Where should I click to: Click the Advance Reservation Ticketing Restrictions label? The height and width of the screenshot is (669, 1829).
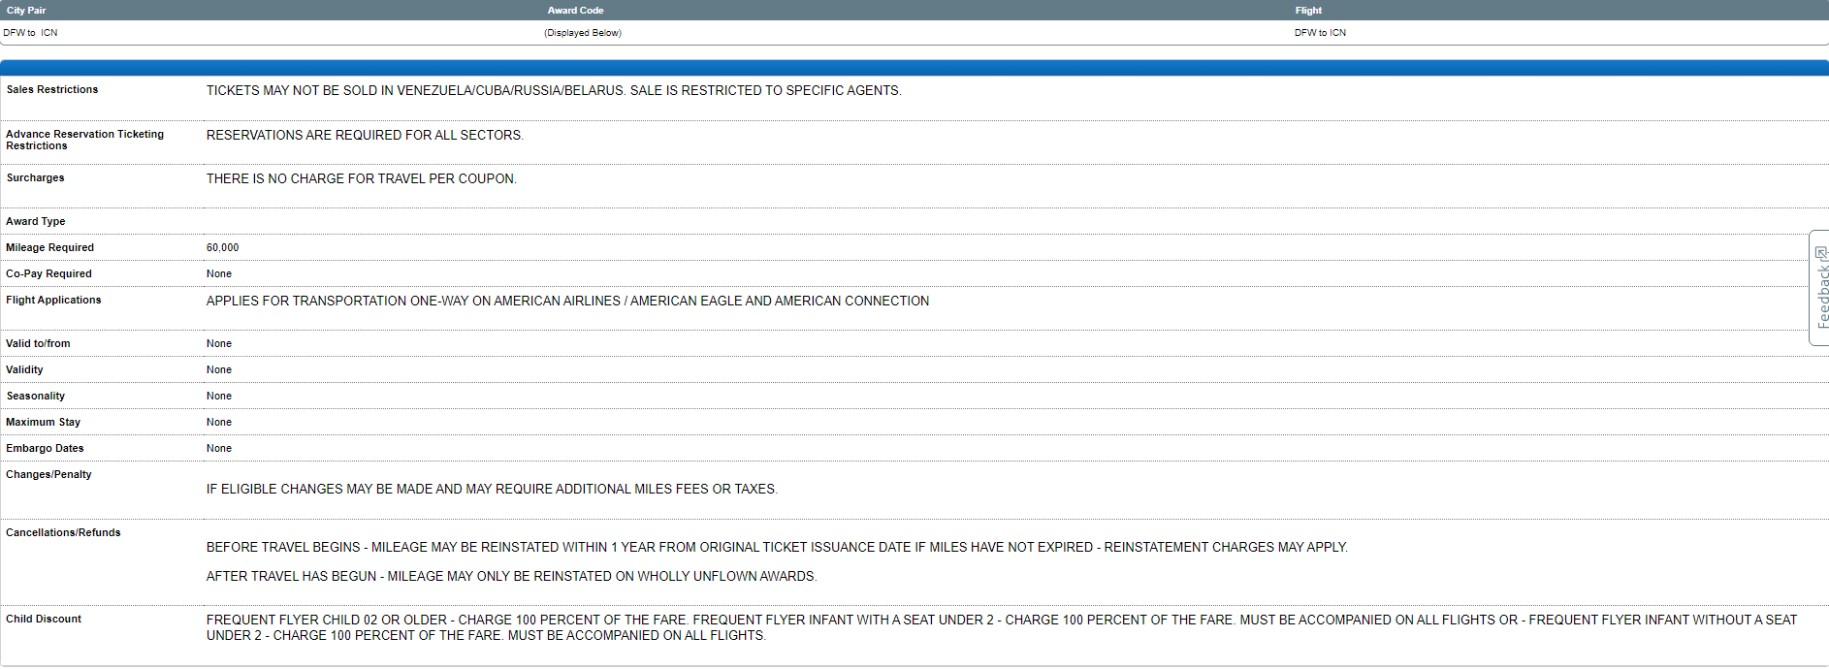pyautogui.click(x=84, y=140)
